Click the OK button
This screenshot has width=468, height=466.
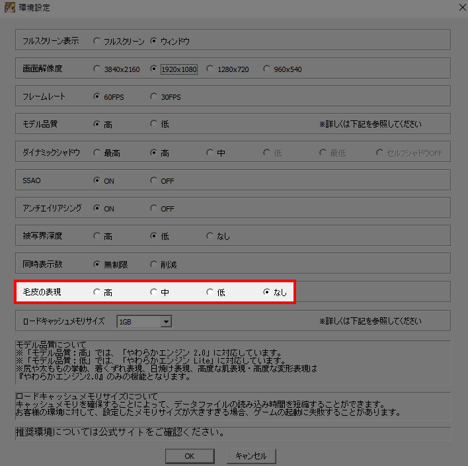189,456
